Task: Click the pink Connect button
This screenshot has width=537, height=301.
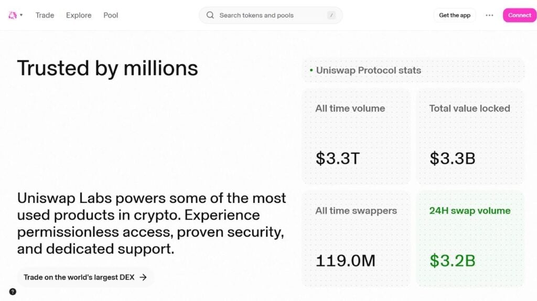Action: point(519,15)
